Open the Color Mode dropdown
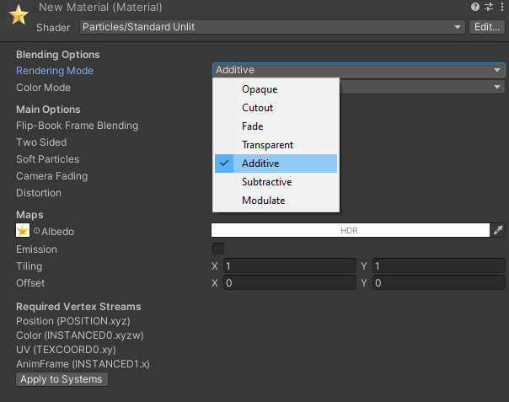Screen dimensions: 509x402 [421, 88]
